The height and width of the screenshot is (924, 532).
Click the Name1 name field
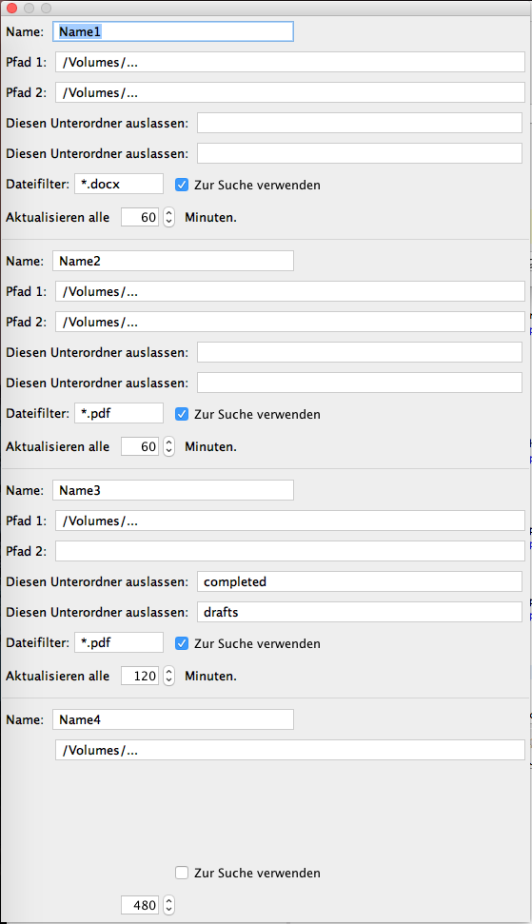(173, 31)
